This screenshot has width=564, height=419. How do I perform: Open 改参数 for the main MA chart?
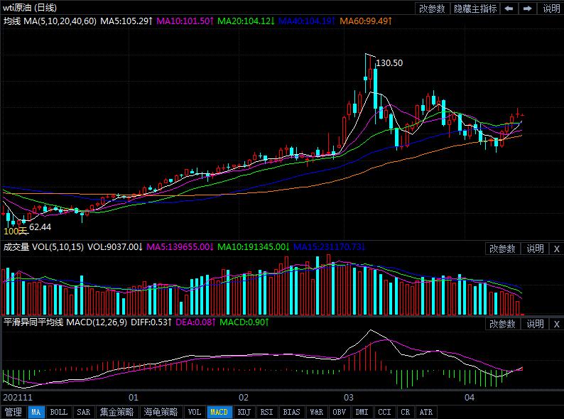[432, 9]
